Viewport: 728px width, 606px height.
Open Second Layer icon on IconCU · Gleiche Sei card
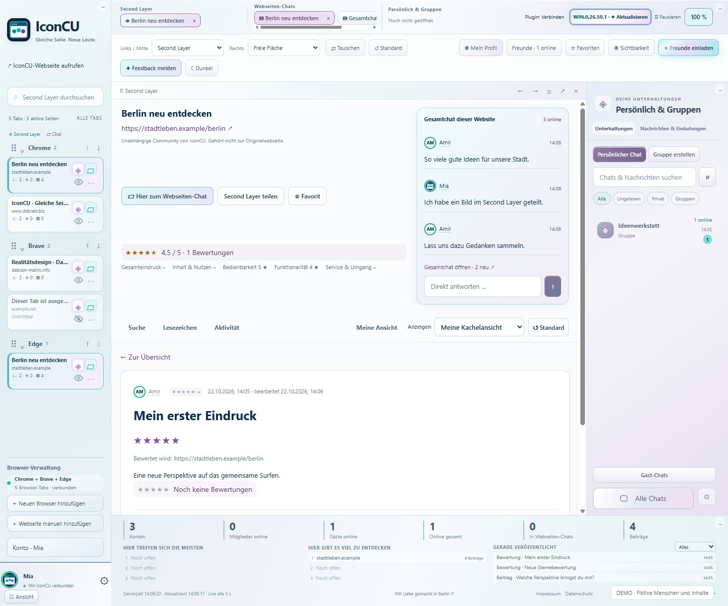click(x=78, y=209)
